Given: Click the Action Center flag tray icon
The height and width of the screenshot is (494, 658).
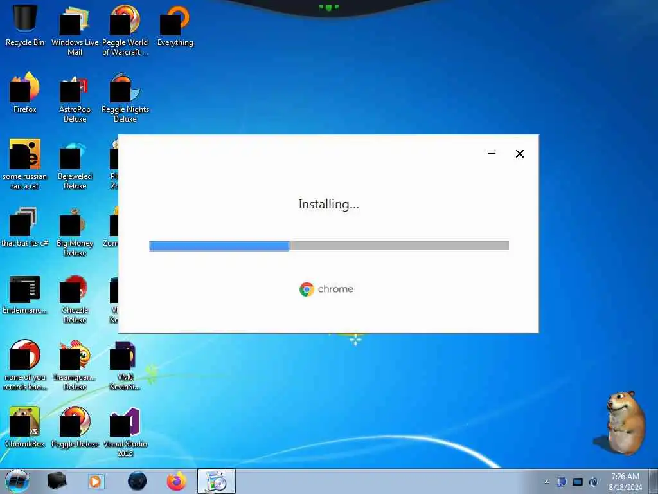Looking at the screenshot, I should (x=562, y=482).
